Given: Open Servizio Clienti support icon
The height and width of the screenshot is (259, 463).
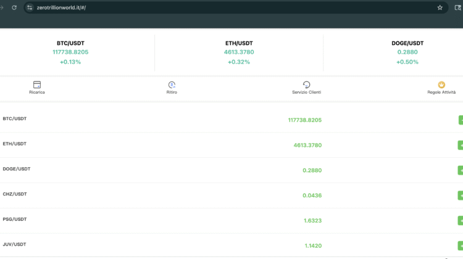Looking at the screenshot, I should click(x=306, y=84).
